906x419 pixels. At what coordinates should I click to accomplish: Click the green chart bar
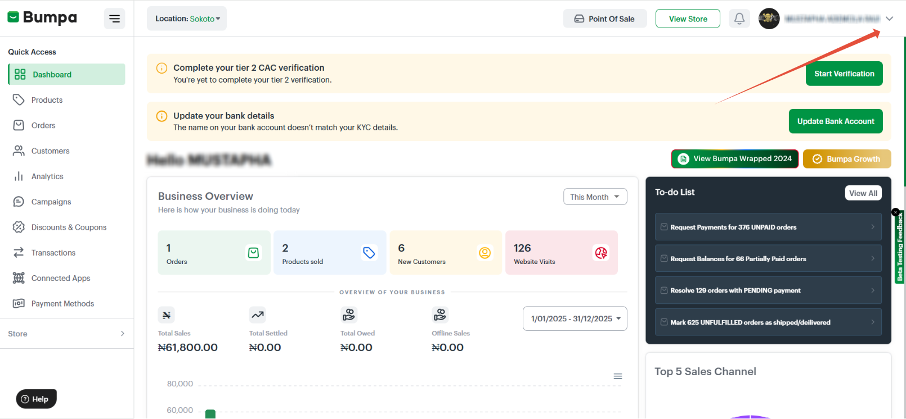click(210, 415)
